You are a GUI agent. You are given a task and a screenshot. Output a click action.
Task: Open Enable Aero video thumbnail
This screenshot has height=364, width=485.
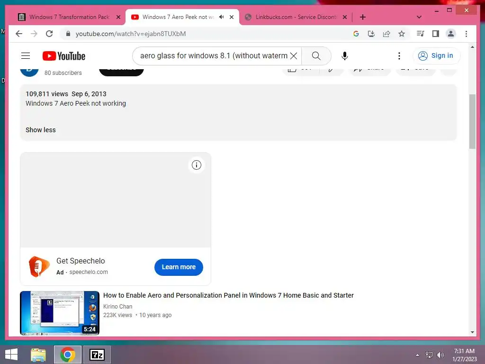tap(60, 313)
